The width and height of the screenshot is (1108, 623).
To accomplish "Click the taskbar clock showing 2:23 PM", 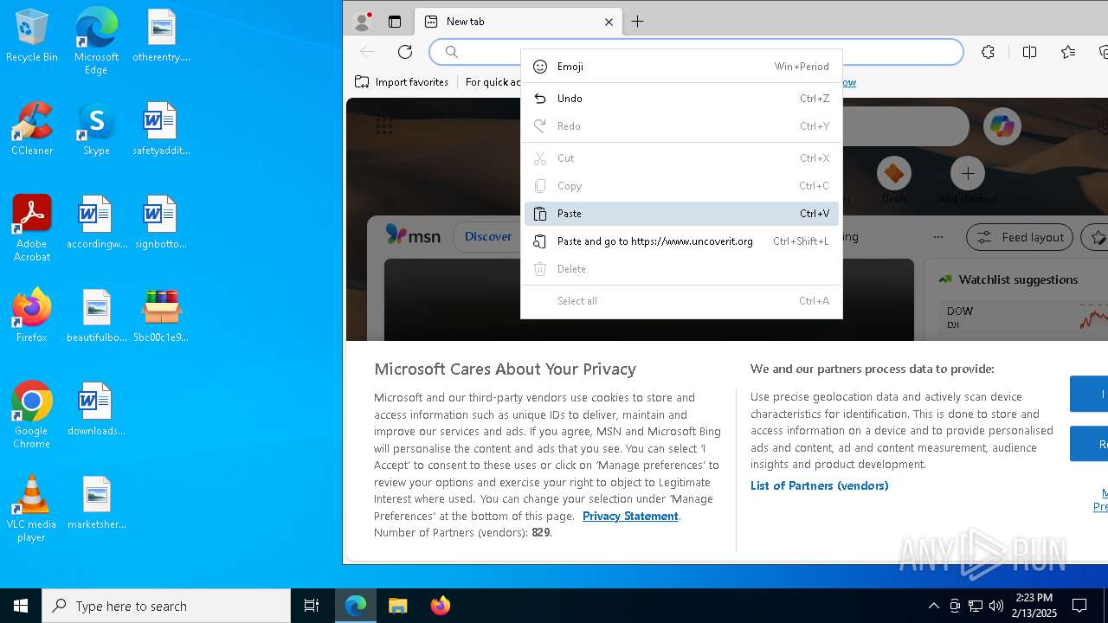I will coord(1034,606).
